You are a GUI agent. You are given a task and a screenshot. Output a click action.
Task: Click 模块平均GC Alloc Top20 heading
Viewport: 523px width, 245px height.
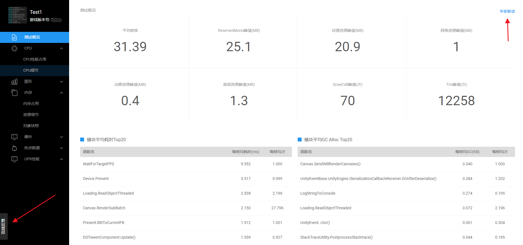tap(328, 140)
